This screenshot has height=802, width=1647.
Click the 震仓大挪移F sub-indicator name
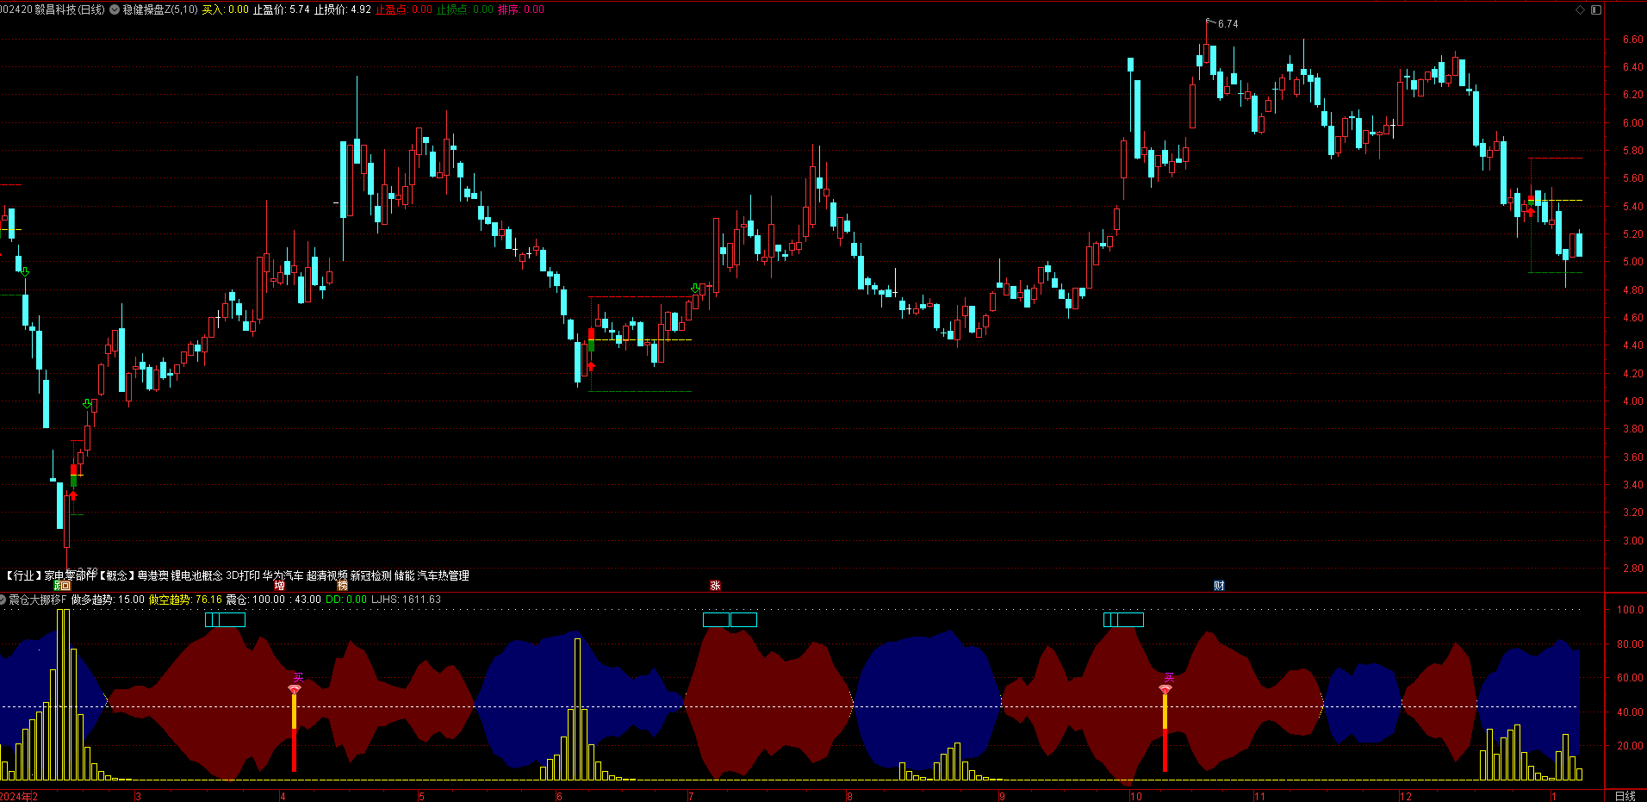[38, 600]
